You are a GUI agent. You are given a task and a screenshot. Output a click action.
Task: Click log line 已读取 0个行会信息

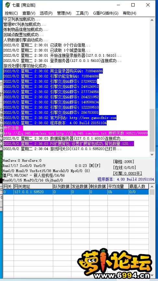tap(47, 45)
